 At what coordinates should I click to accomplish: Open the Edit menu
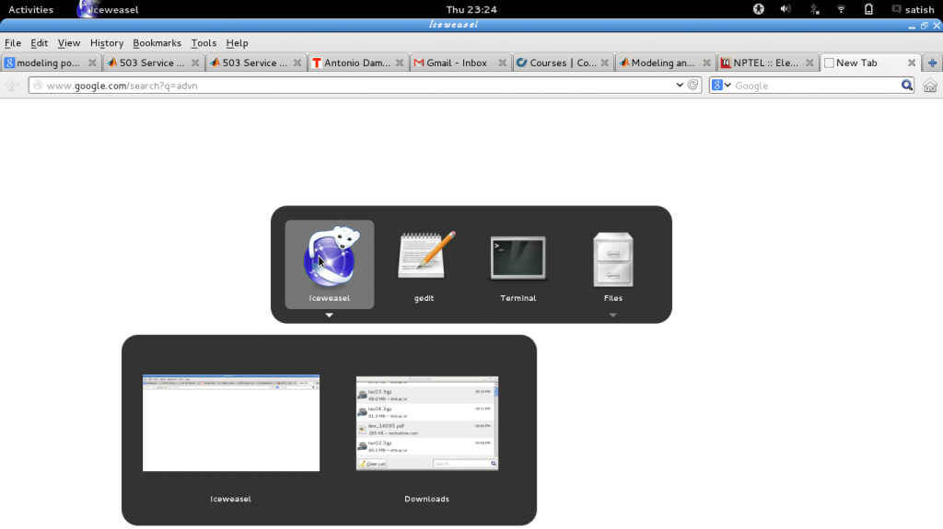[39, 42]
